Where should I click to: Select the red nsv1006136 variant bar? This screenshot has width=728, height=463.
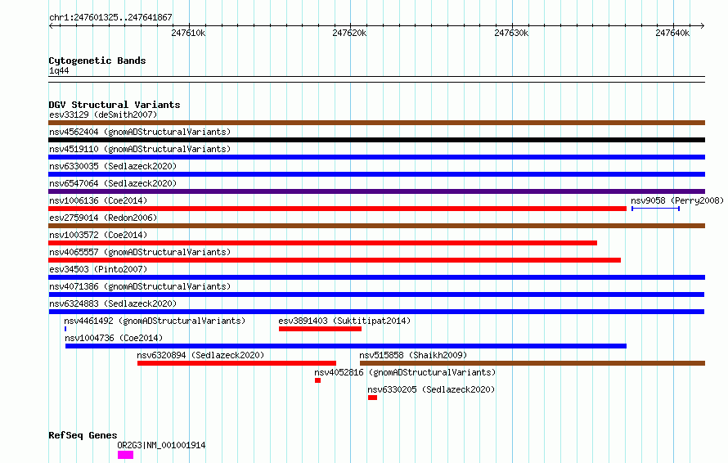[338, 209]
